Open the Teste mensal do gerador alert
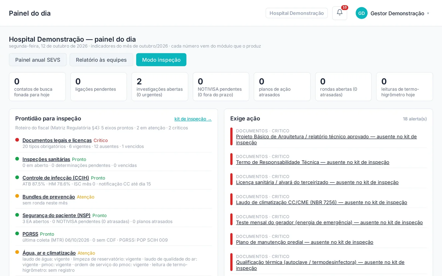This screenshot has width=442, height=276. point(329,222)
